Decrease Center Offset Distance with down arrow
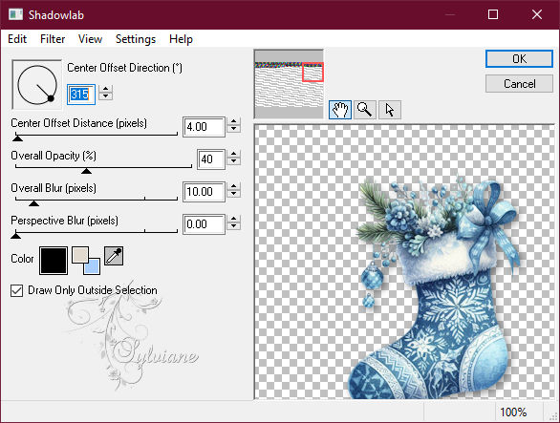This screenshot has width=560, height=423. [233, 129]
